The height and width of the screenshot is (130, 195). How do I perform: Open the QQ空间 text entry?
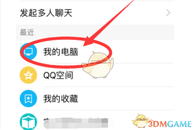[58, 75]
